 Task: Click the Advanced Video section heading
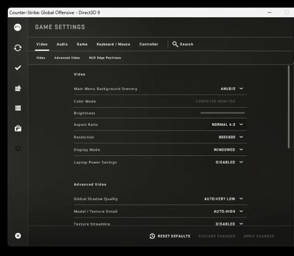coord(90,184)
